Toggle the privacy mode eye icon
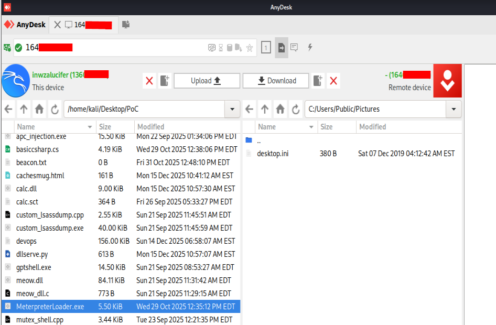The width and height of the screenshot is (496, 325). coord(212,48)
